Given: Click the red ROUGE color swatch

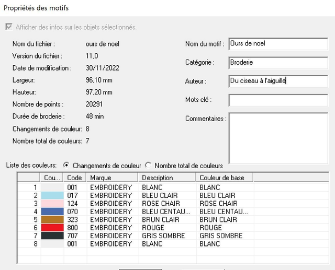Looking at the screenshot, I should pos(52,228).
